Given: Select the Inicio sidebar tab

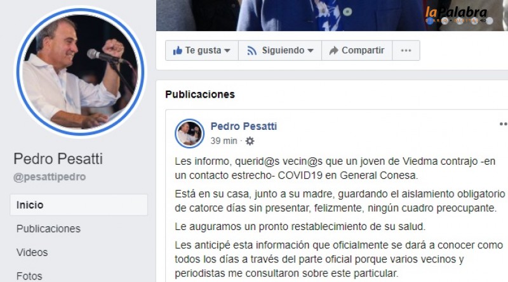Looking at the screenshot, I should (79, 205).
